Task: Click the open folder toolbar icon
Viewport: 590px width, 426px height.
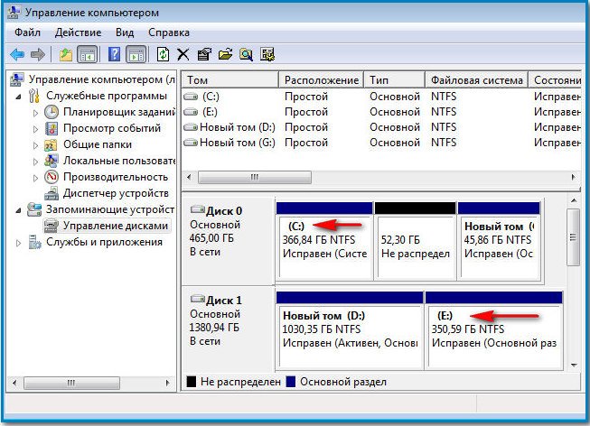Action: pyautogui.click(x=225, y=54)
